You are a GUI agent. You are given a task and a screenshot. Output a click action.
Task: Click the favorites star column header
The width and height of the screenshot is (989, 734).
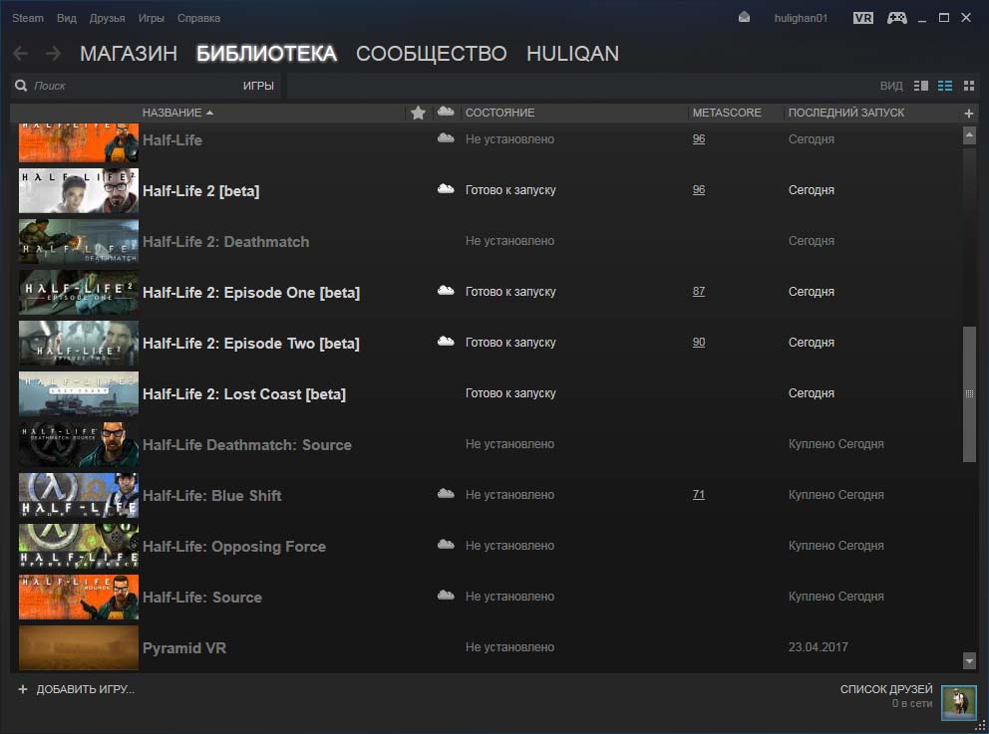(418, 114)
